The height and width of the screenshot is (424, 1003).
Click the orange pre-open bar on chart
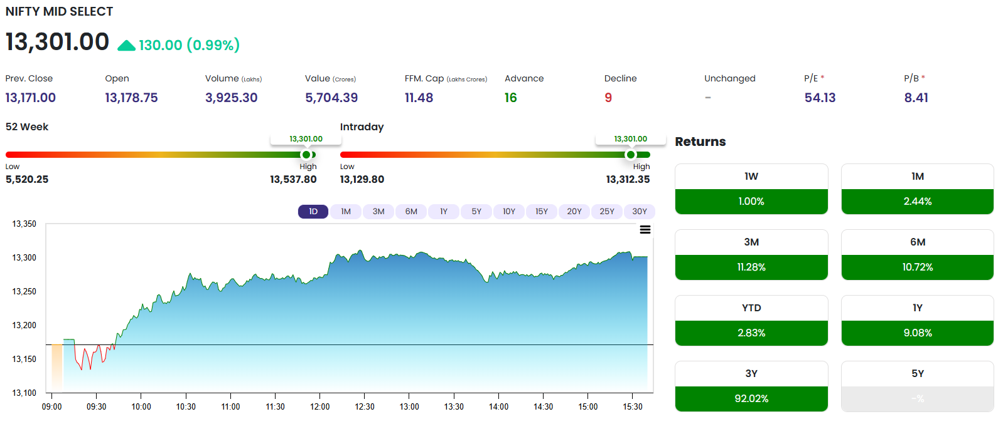point(56,368)
